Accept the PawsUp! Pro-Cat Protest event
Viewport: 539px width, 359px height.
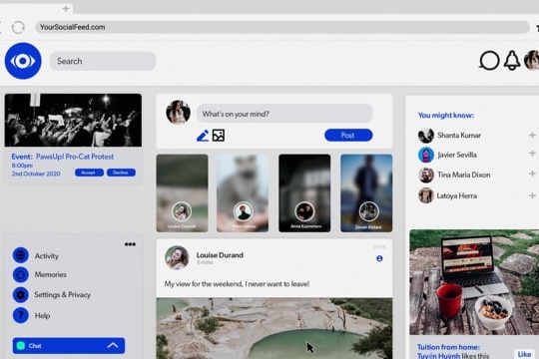pos(89,173)
